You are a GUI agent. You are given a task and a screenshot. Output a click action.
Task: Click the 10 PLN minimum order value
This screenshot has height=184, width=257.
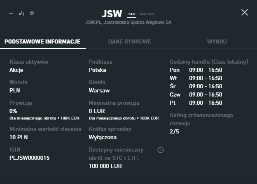(19, 138)
